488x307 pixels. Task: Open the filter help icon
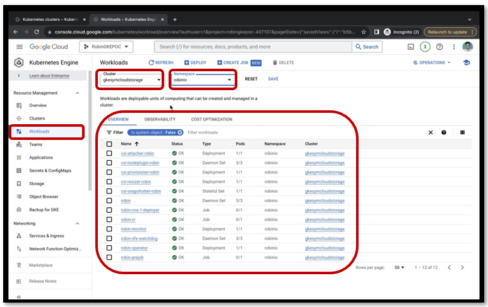click(x=444, y=132)
